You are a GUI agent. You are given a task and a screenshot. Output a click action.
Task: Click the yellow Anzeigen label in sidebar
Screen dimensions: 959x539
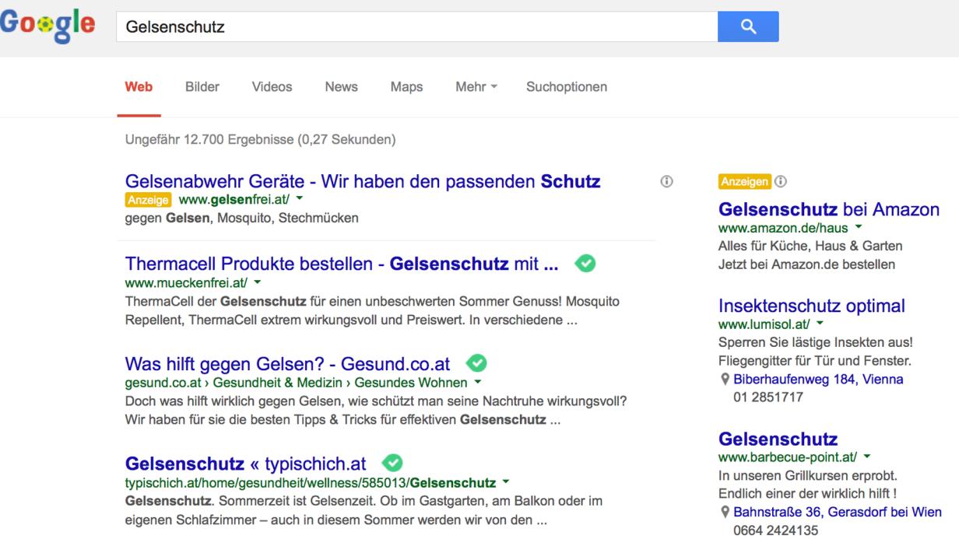coord(745,182)
